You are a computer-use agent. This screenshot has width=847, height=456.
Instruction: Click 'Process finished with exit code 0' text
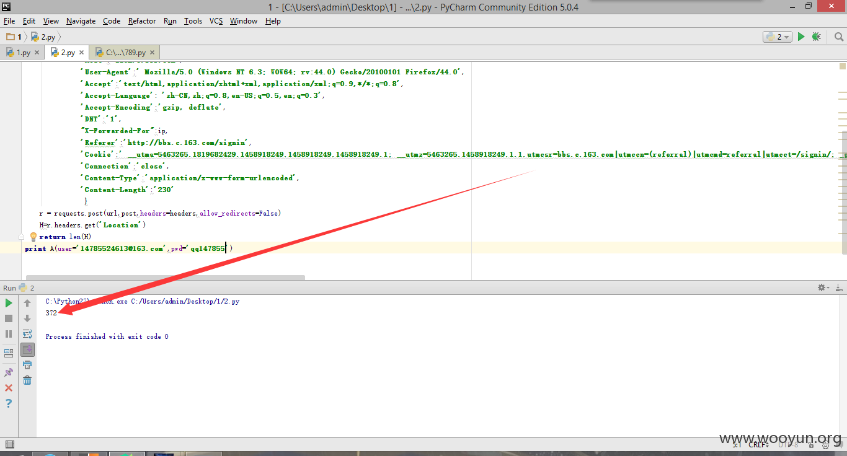[107, 336]
